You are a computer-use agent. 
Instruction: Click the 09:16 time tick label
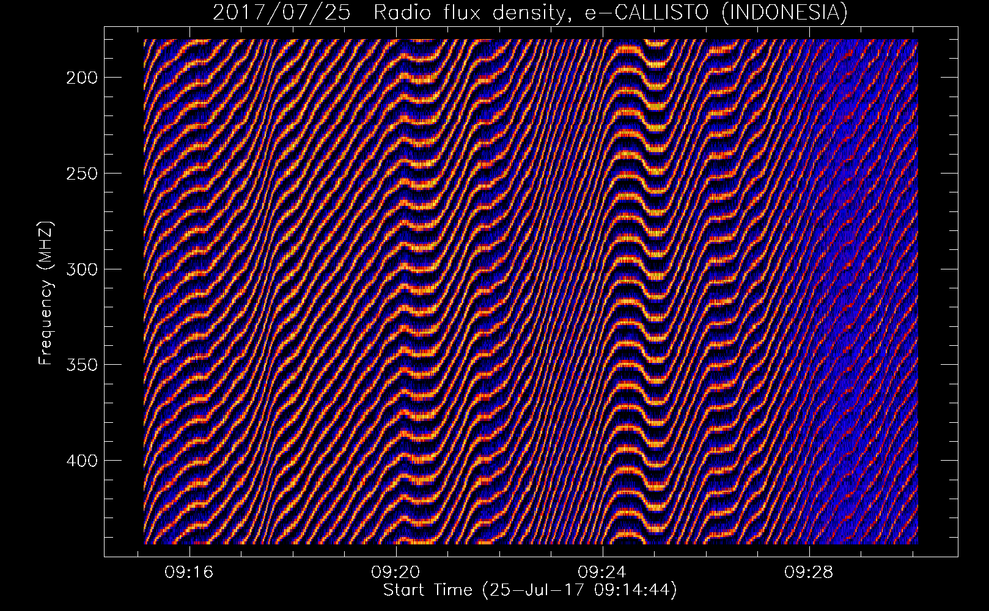190,573
